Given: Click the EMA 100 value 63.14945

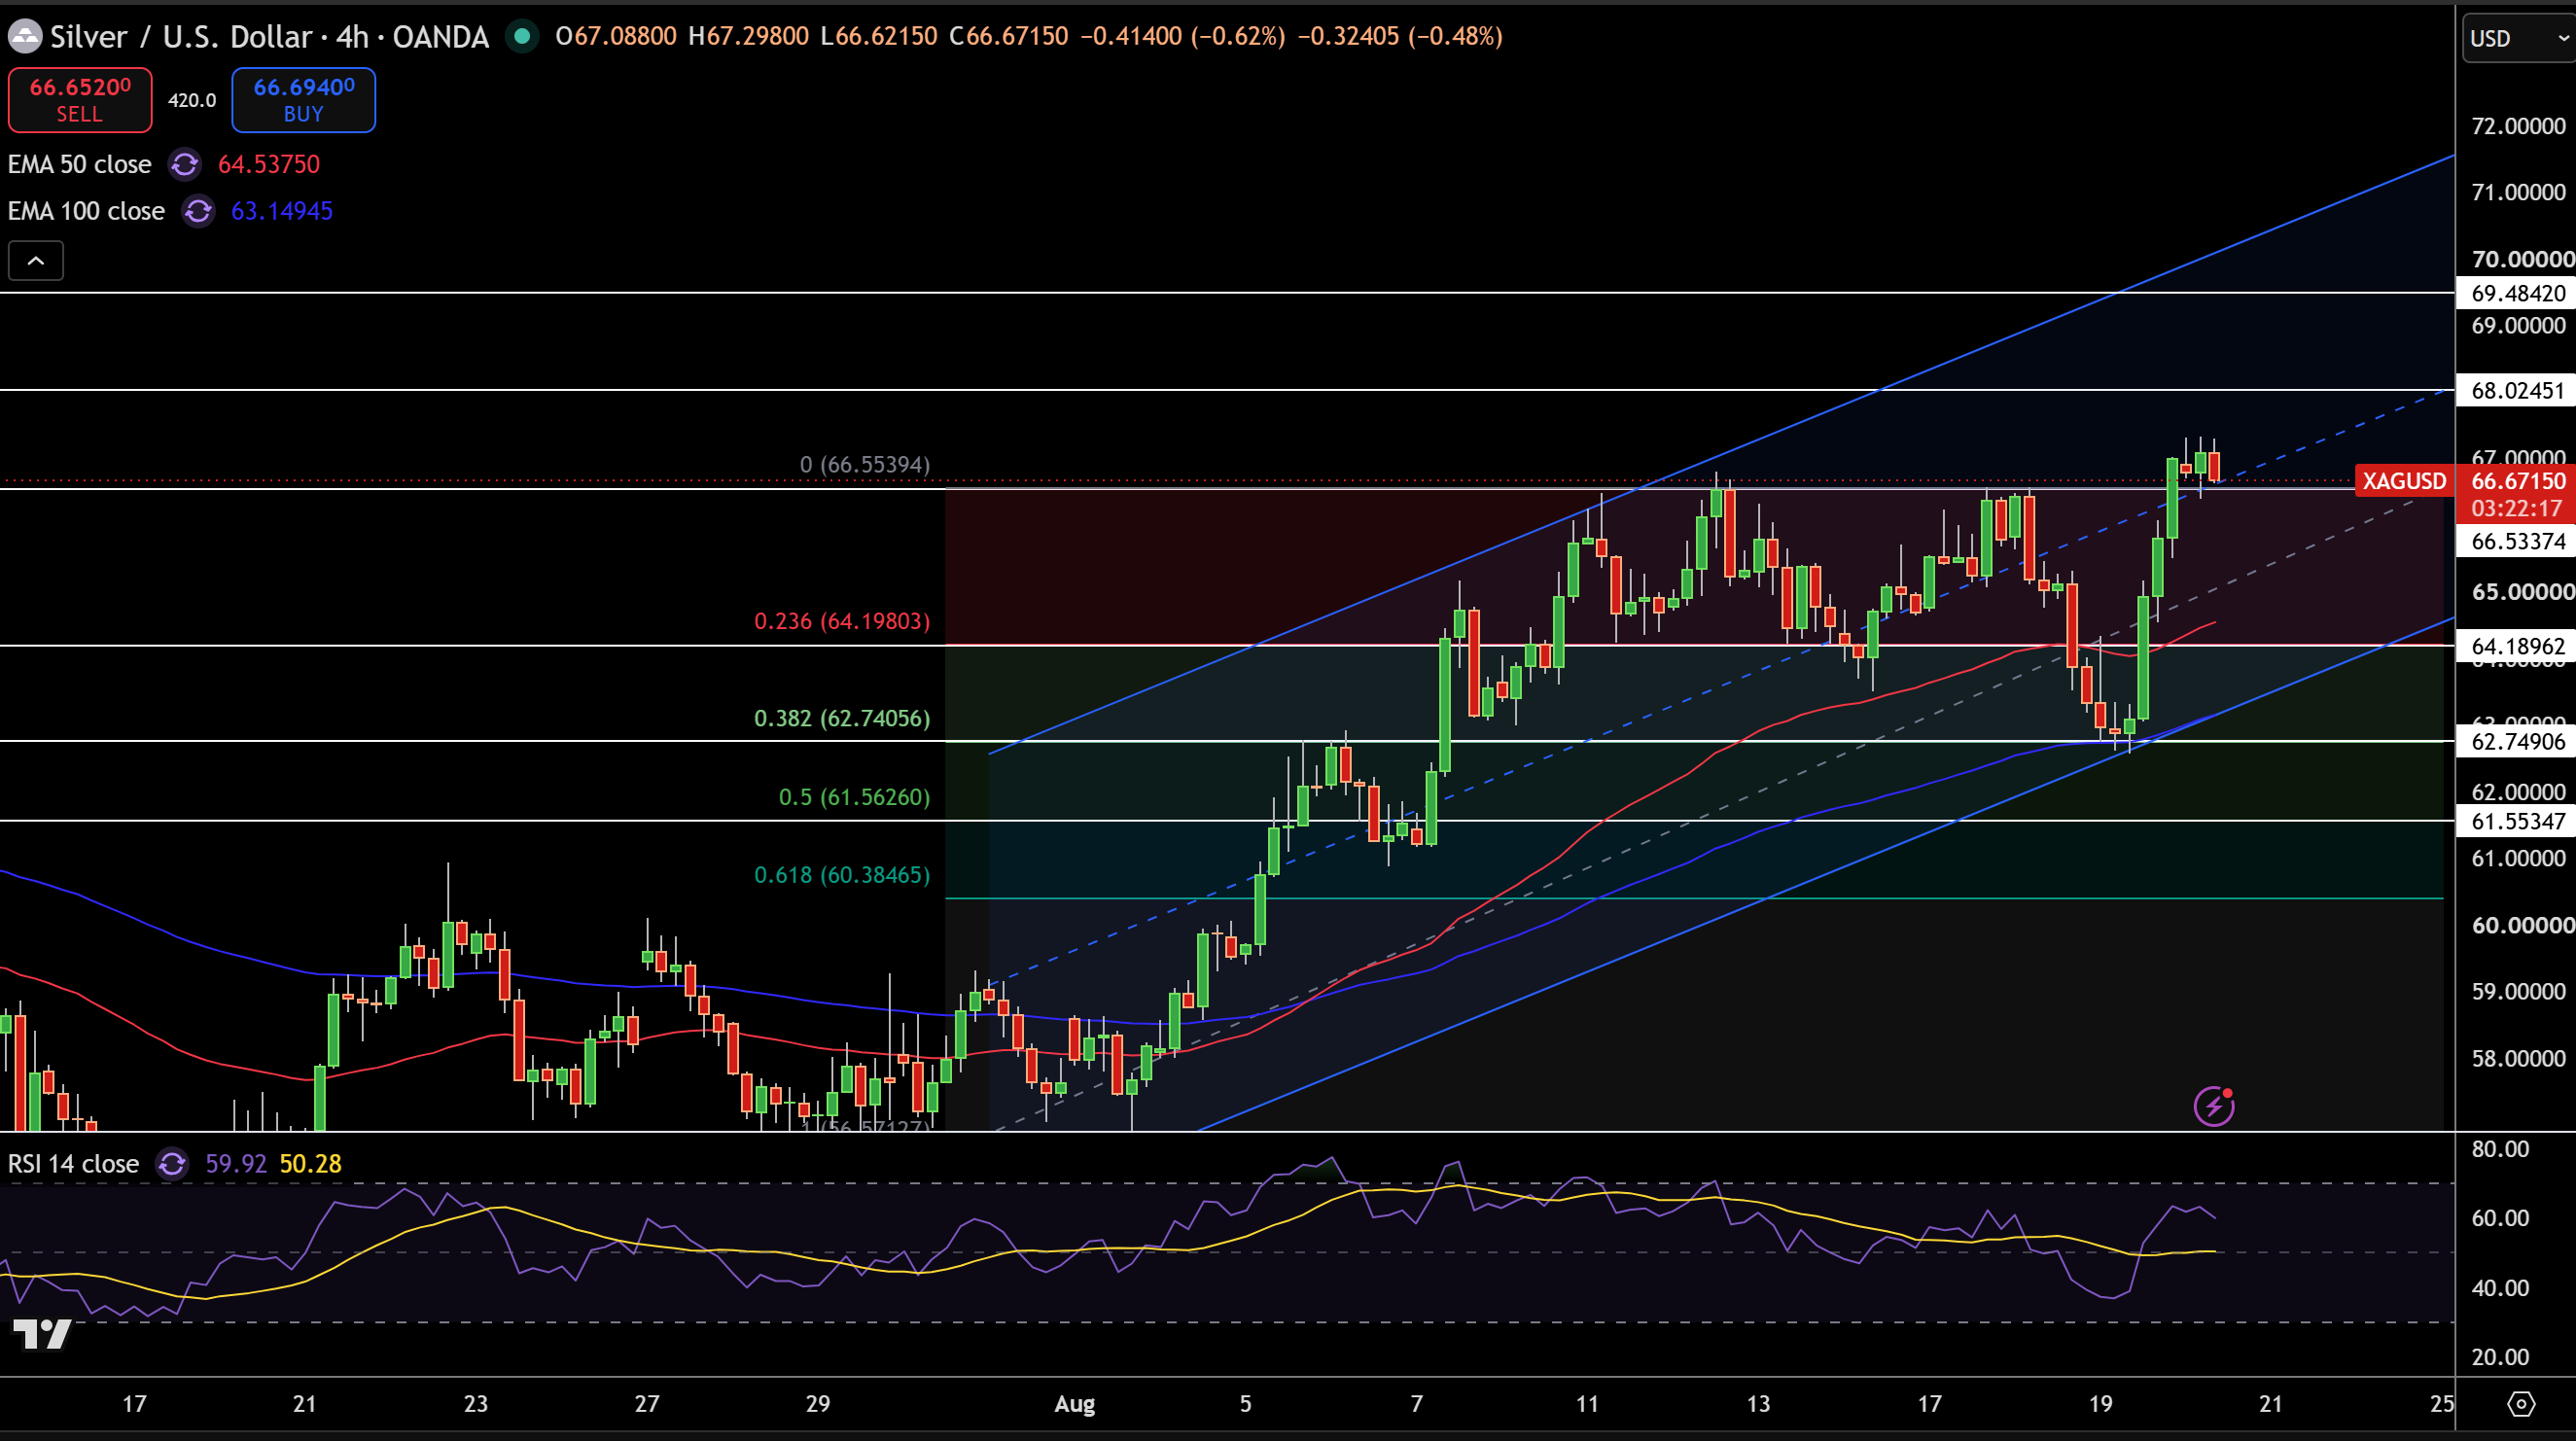Looking at the screenshot, I should point(282,211).
